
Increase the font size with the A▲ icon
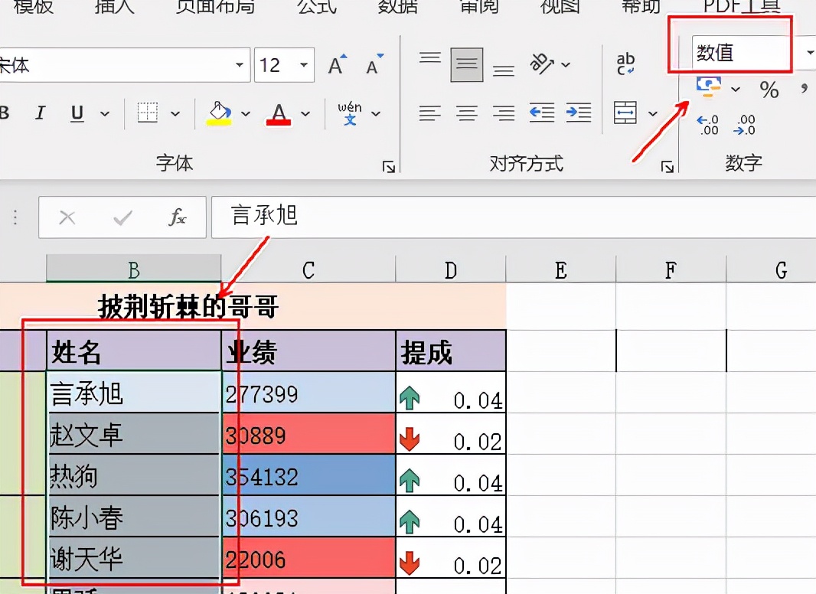pyautogui.click(x=337, y=65)
